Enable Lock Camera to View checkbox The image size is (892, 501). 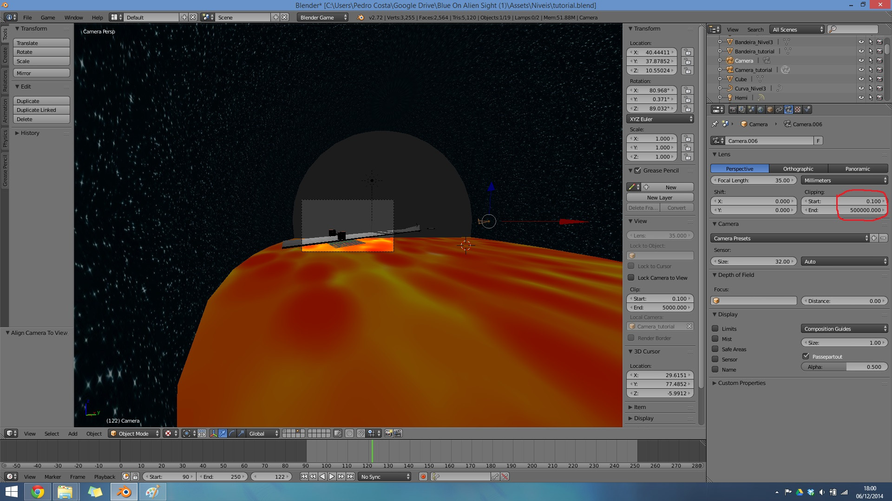(x=631, y=278)
